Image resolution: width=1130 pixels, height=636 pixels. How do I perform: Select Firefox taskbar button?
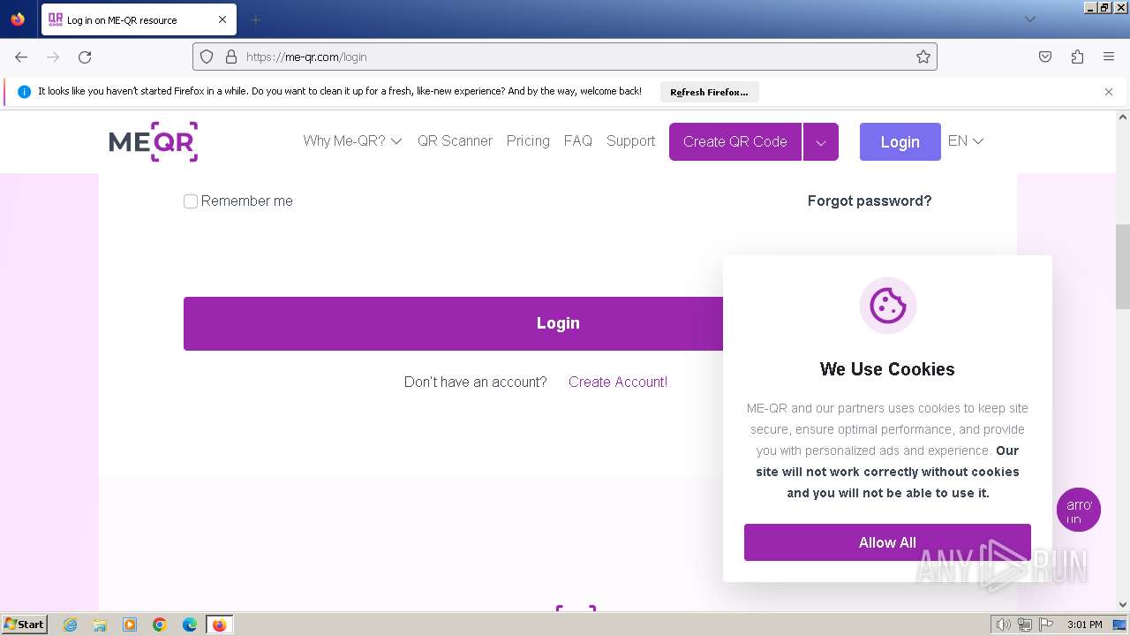[x=220, y=625]
